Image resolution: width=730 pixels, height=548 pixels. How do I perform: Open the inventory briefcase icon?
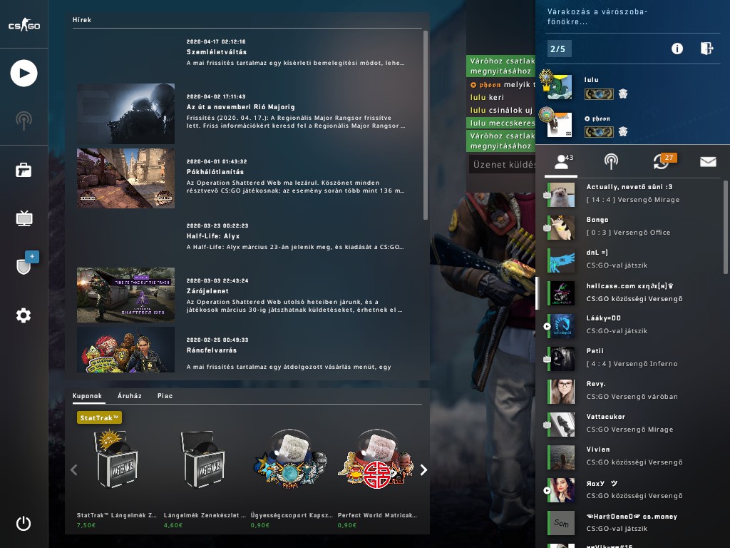24,170
